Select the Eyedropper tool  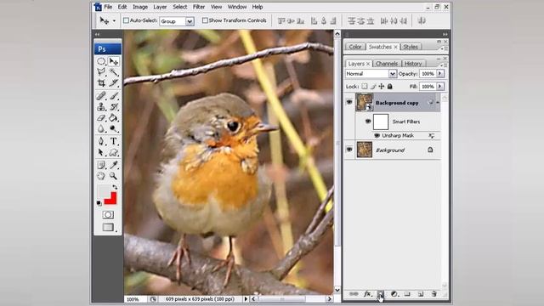pyautogui.click(x=113, y=165)
